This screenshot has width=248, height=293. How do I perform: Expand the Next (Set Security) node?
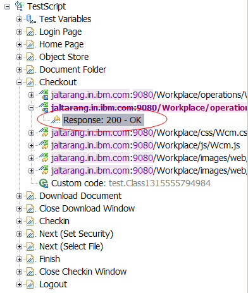coord(19,234)
